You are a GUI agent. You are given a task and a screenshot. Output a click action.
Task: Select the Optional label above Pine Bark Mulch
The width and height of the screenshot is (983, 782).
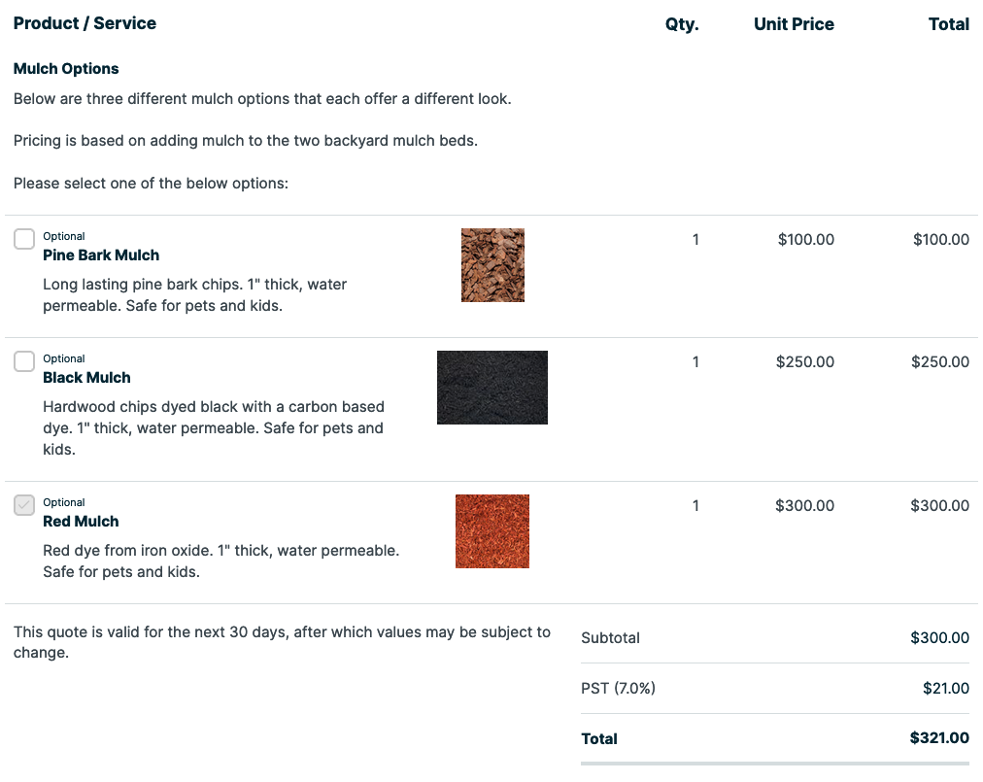click(x=63, y=236)
